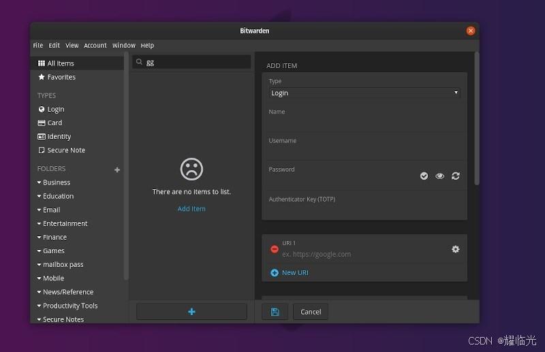
Task: Expand the Entertainment folder arrow
Action: 39,223
